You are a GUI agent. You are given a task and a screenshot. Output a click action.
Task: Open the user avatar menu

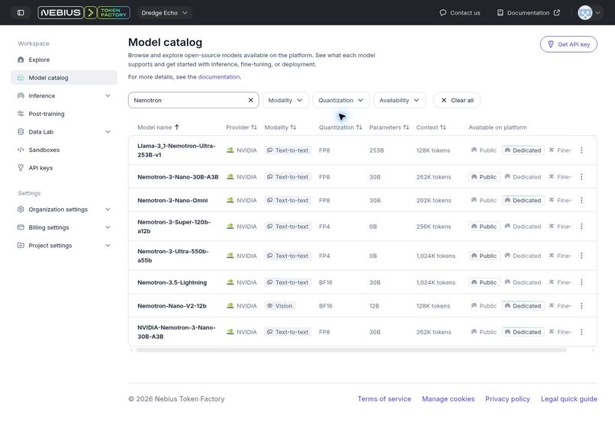tap(589, 12)
